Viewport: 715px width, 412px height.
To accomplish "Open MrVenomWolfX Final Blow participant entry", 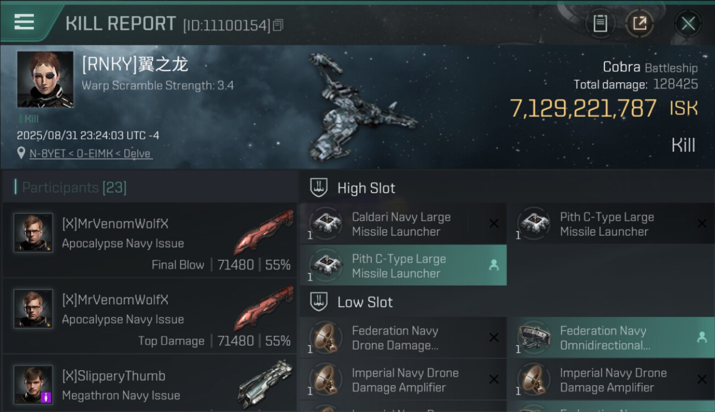I will tap(148, 241).
